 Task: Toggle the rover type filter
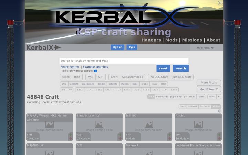point(154,84)
